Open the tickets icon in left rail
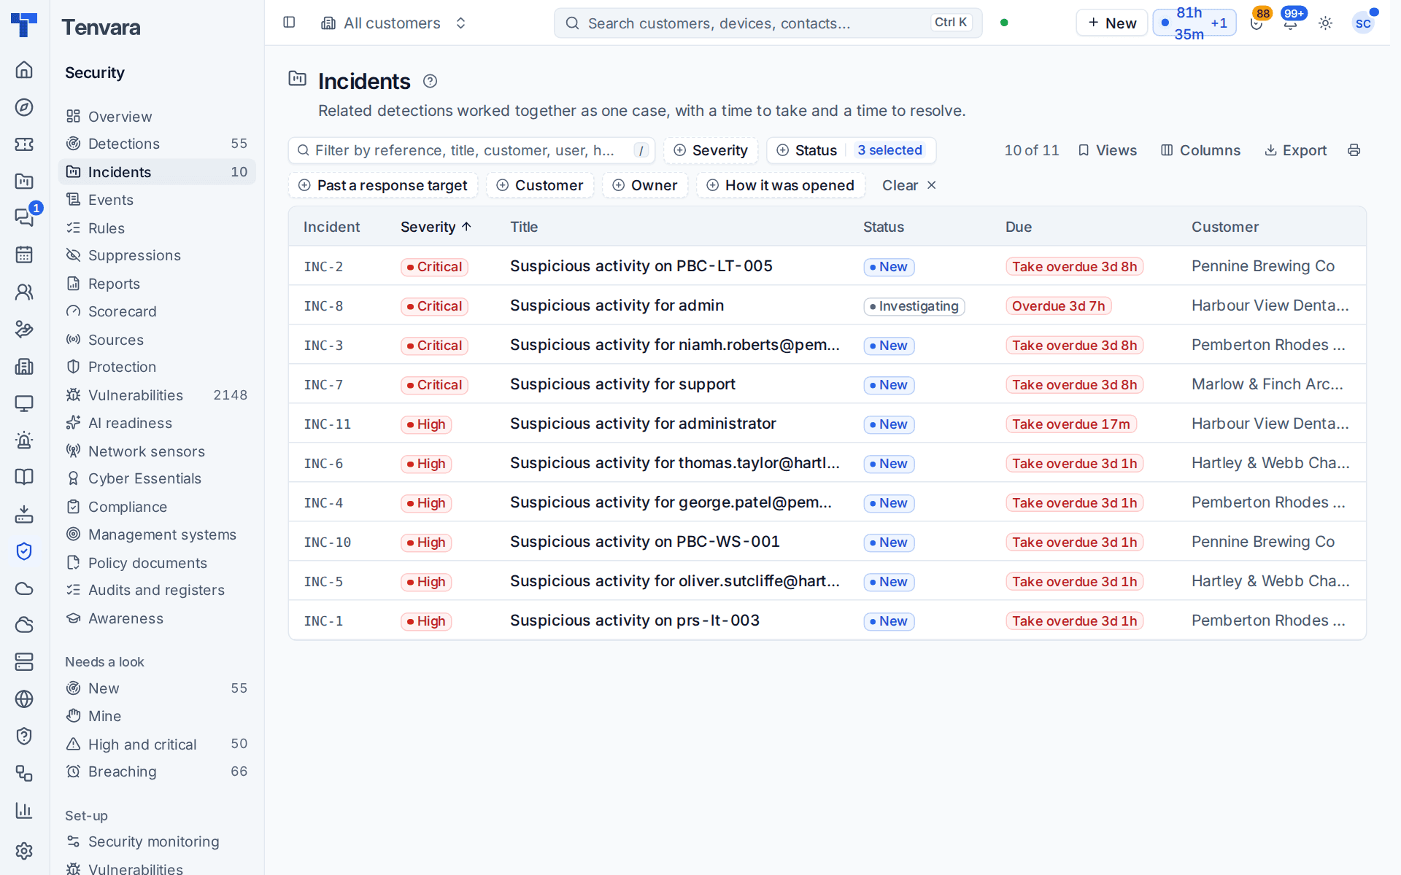Image resolution: width=1401 pixels, height=875 pixels. pyautogui.click(x=24, y=144)
